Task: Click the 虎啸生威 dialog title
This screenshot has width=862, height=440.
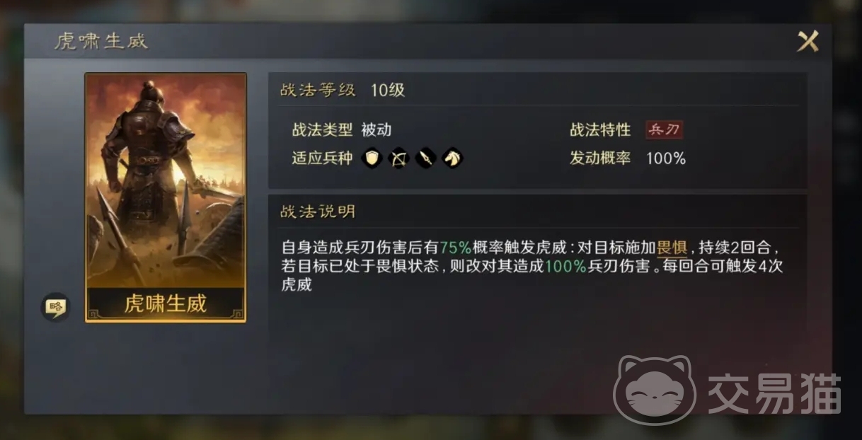Action: pos(101,41)
